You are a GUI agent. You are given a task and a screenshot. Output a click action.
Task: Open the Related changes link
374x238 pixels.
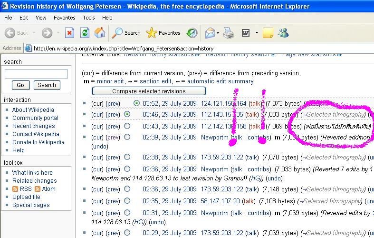[x=35, y=181]
